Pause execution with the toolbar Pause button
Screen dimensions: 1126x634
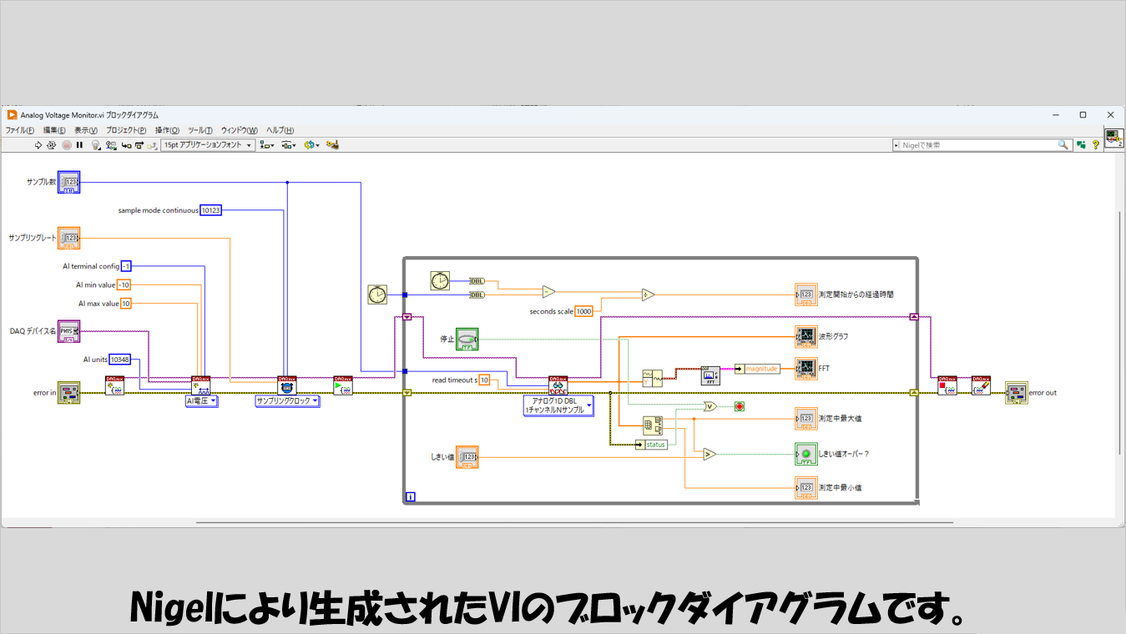coord(79,145)
